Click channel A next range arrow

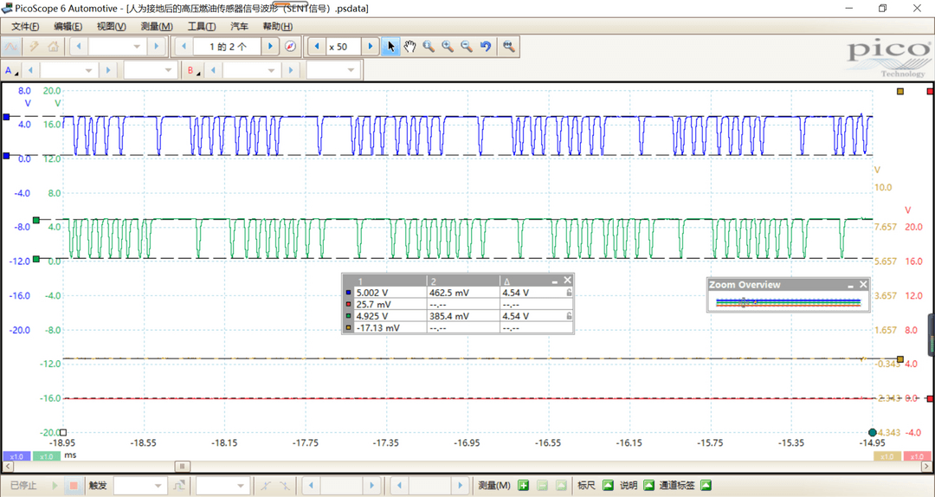click(x=108, y=70)
